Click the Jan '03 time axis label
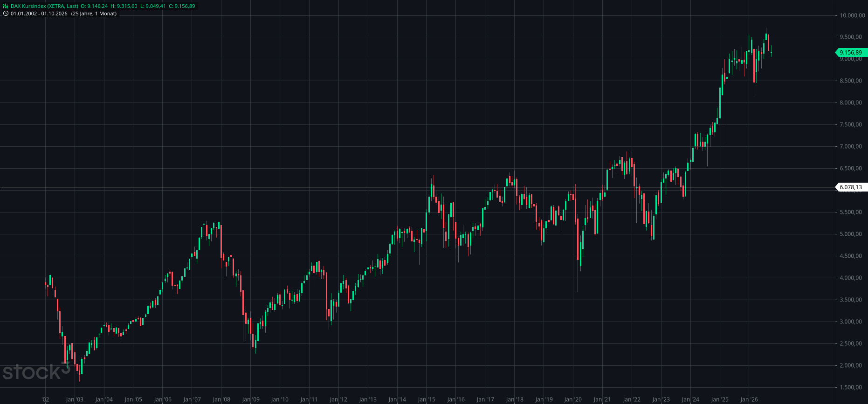The height and width of the screenshot is (404, 868). (x=75, y=399)
